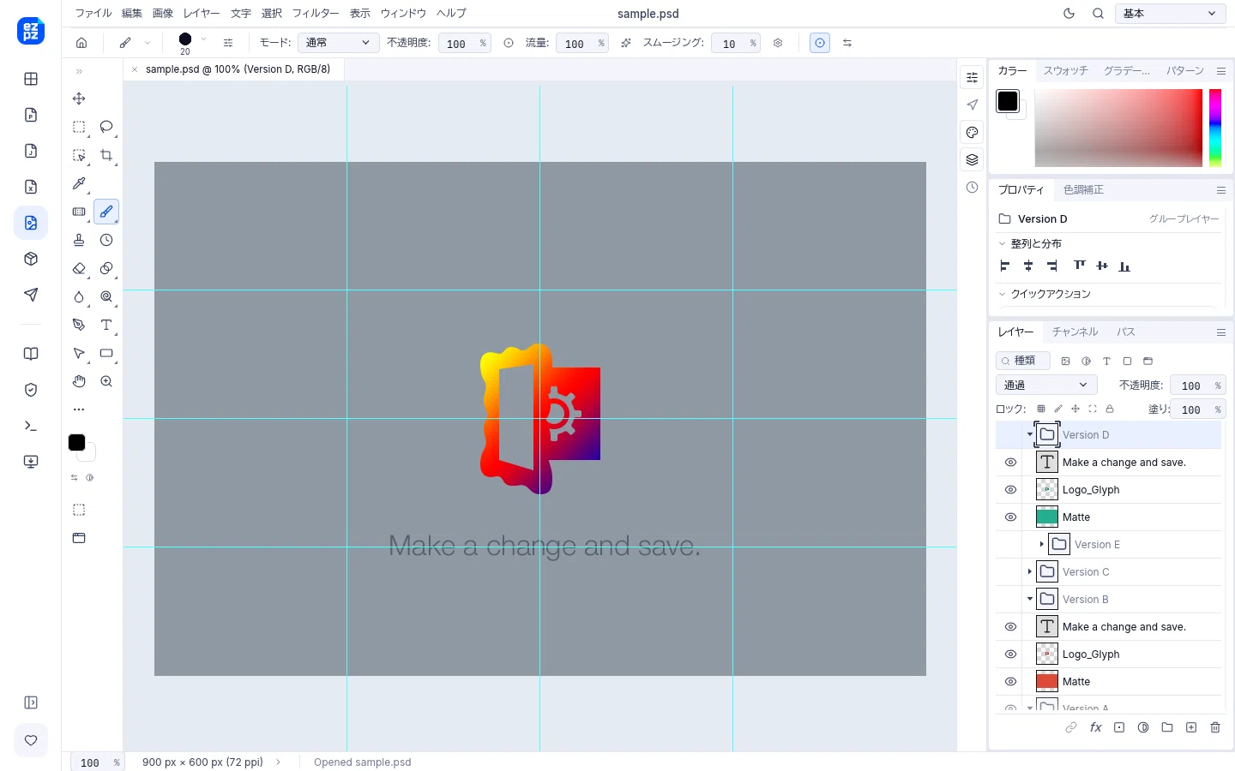Viewport: 1235px width, 771px height.
Task: Open the Layers panel stack icon
Action: (972, 159)
